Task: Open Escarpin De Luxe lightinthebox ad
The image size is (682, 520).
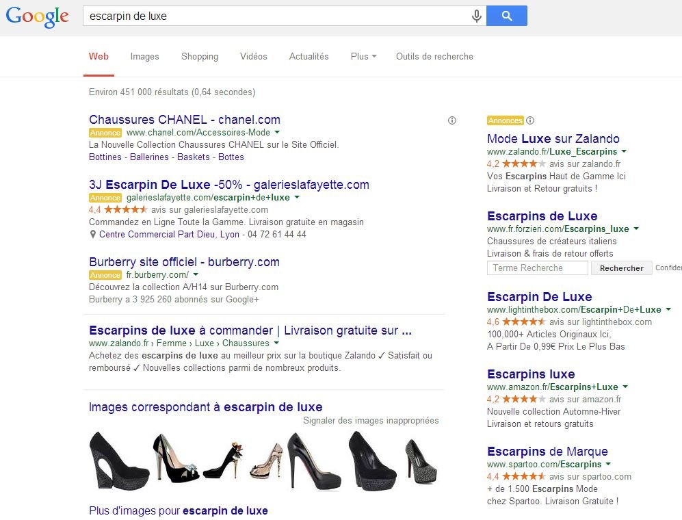Action: tap(539, 297)
